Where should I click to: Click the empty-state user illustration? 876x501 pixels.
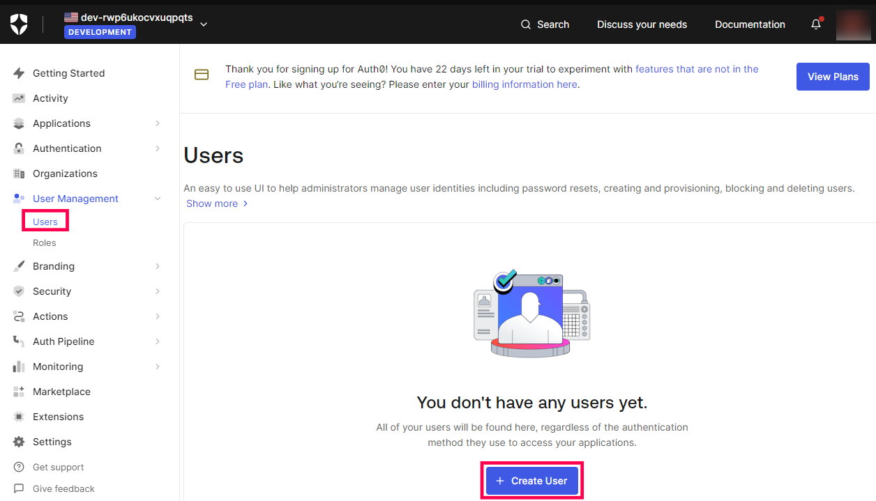(532, 314)
